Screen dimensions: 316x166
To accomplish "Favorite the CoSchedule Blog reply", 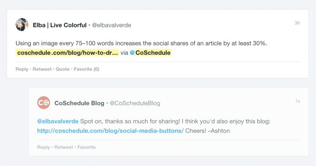I will tap(87, 147).
